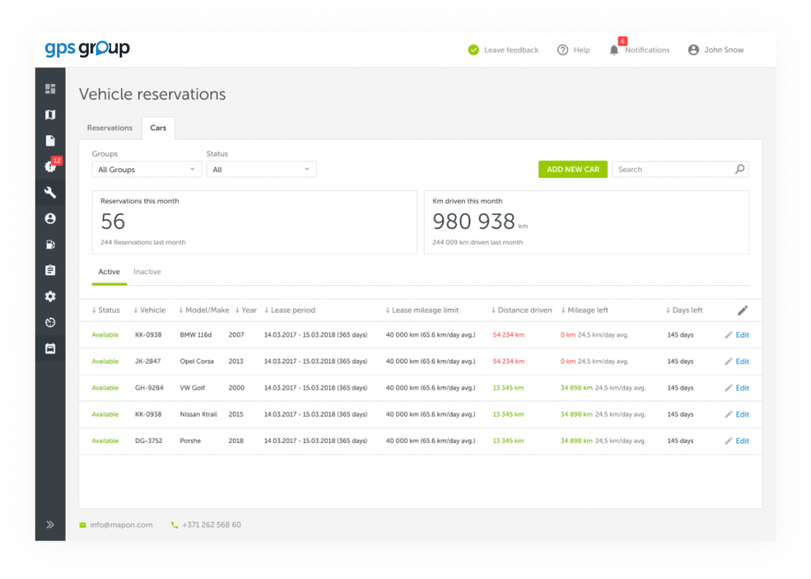
Task: Switch to the Reservations tab
Action: pyautogui.click(x=110, y=128)
